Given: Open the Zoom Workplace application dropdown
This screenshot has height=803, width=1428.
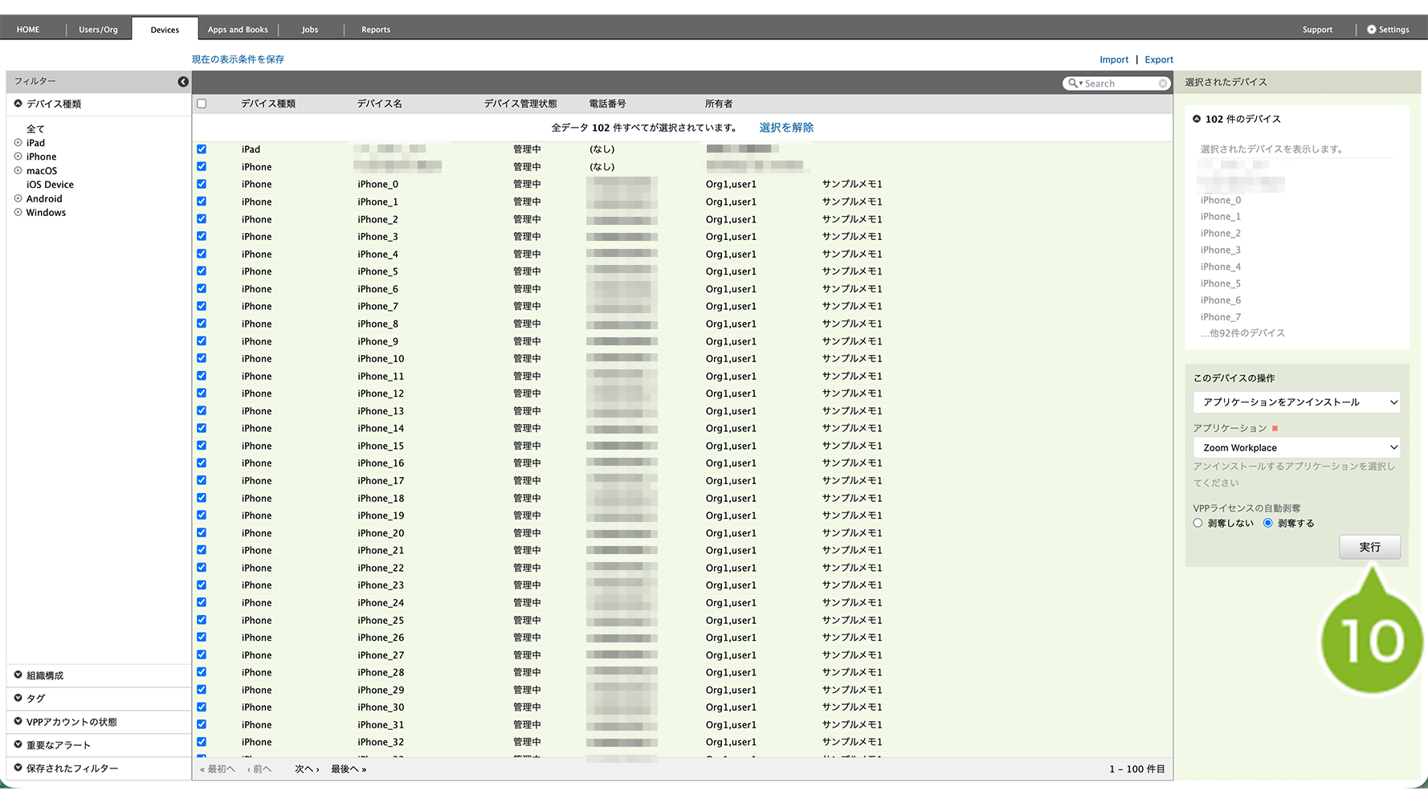Looking at the screenshot, I should click(x=1296, y=448).
